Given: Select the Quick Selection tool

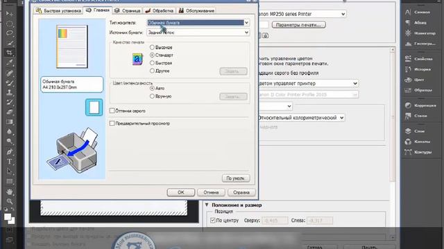Looking at the screenshot, I should click(9, 43).
